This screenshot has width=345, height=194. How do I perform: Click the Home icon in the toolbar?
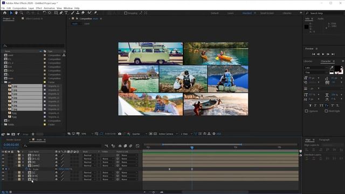point(5,13)
